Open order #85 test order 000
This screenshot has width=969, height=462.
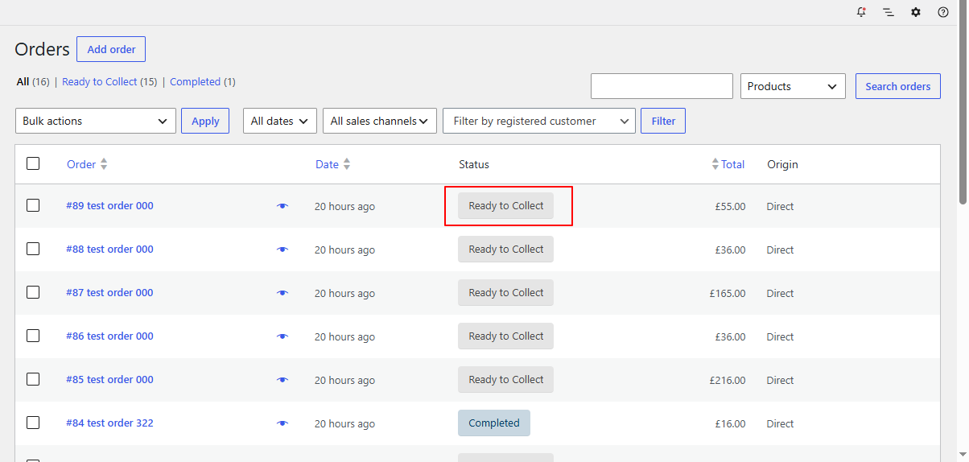[x=109, y=380]
